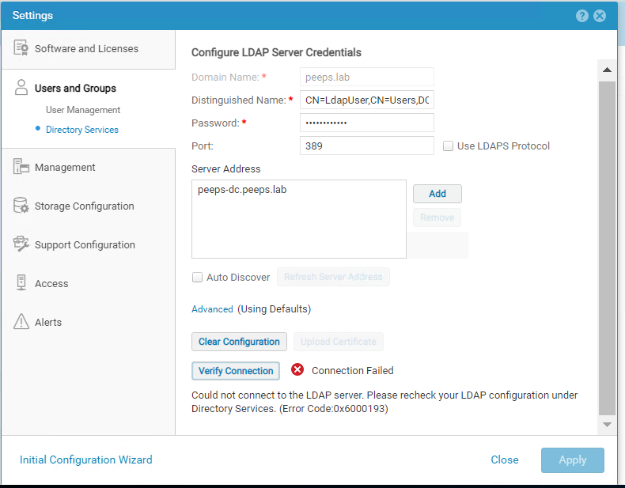Enable the Use LDAPS Protocol checkbox

click(x=449, y=146)
